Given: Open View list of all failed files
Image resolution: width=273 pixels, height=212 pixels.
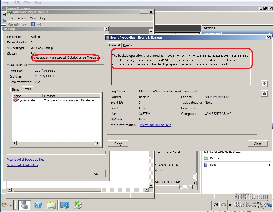Looking at the screenshot, I should click(23, 165).
